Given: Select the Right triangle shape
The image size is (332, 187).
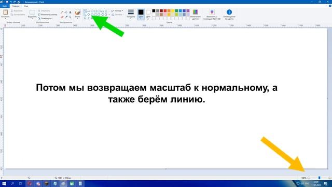Looking at the screenshot, I should 85,15.
